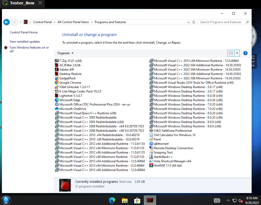Click the Google Chrome icon in list
Screen dimensions: 261x205
click(x=57, y=82)
